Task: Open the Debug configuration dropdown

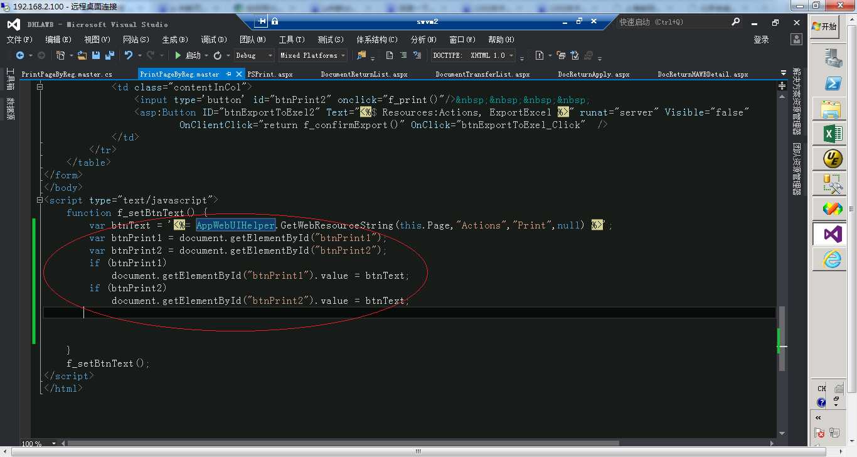Action: pos(254,55)
